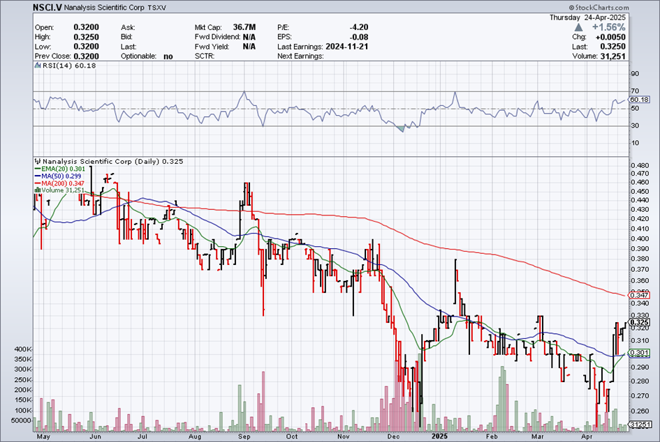Image resolution: width=660 pixels, height=442 pixels.
Task: Click the MA(200) 0.347 legend entry
Action: (x=60, y=183)
